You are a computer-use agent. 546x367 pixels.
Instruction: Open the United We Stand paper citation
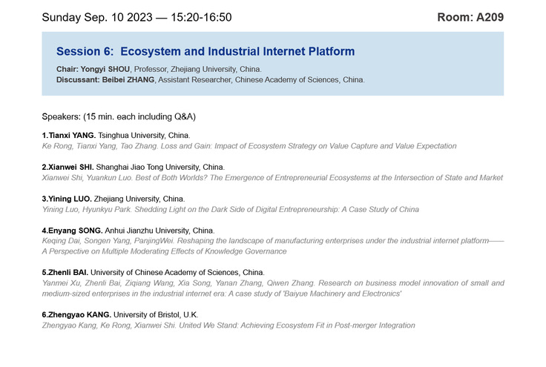click(x=228, y=325)
